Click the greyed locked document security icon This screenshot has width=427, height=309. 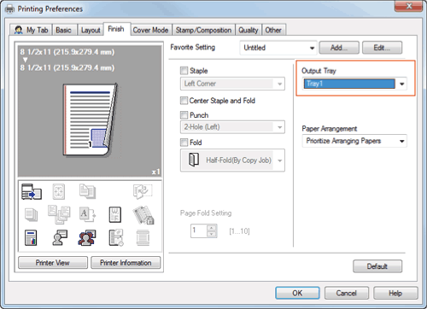[x=143, y=215]
